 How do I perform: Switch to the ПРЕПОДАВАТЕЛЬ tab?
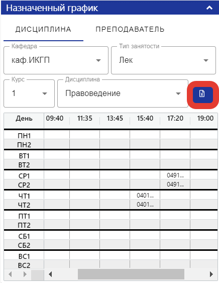click(x=130, y=29)
